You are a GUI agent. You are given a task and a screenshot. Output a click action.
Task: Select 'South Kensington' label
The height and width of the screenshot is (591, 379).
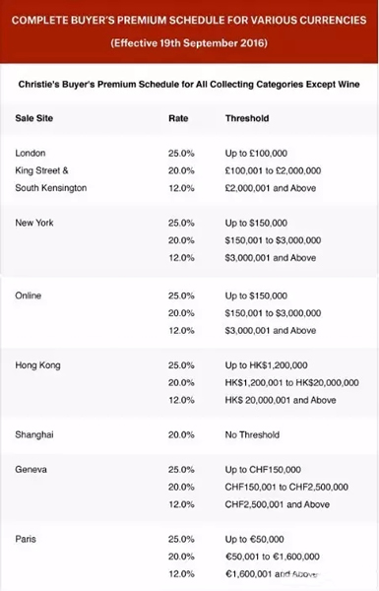tap(51, 188)
